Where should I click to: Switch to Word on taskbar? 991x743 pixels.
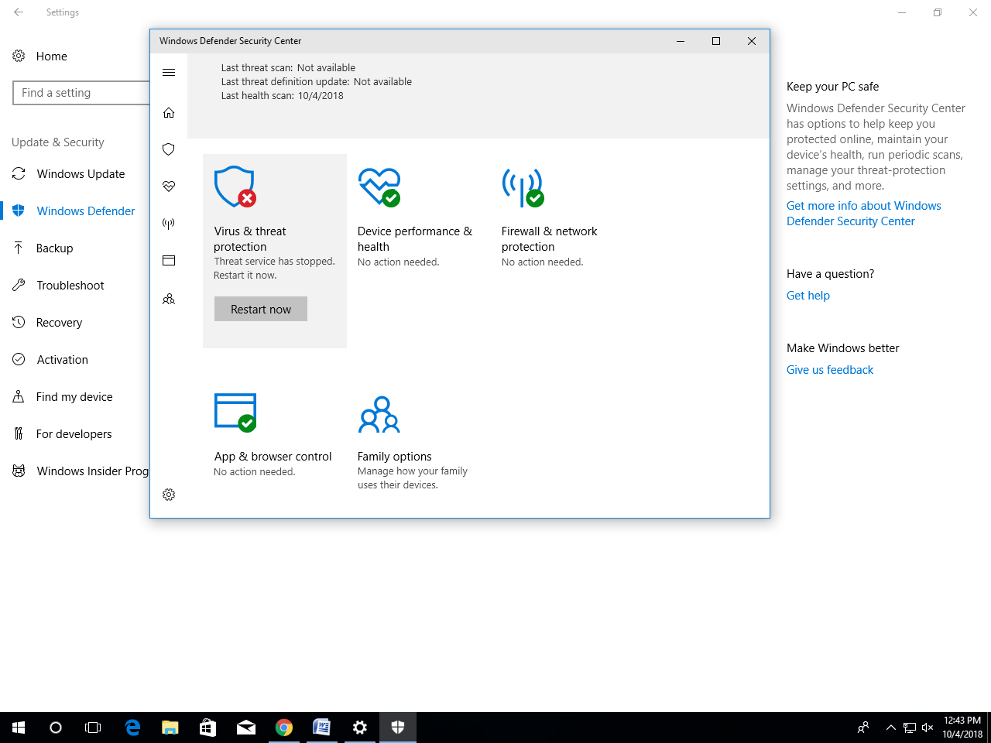pos(322,728)
